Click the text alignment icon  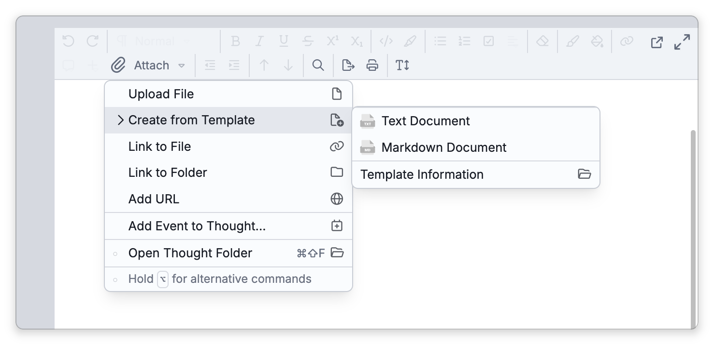513,41
